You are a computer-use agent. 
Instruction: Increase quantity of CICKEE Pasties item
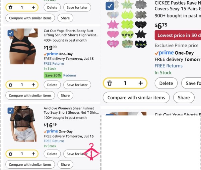click(x=141, y=83)
